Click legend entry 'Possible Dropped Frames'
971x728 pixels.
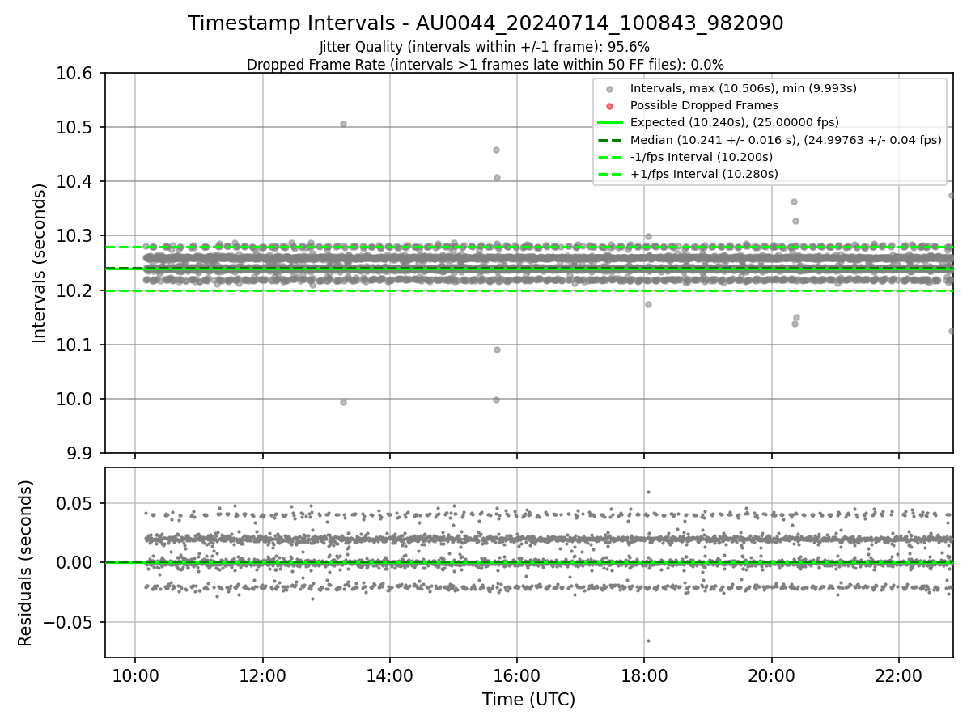[704, 105]
